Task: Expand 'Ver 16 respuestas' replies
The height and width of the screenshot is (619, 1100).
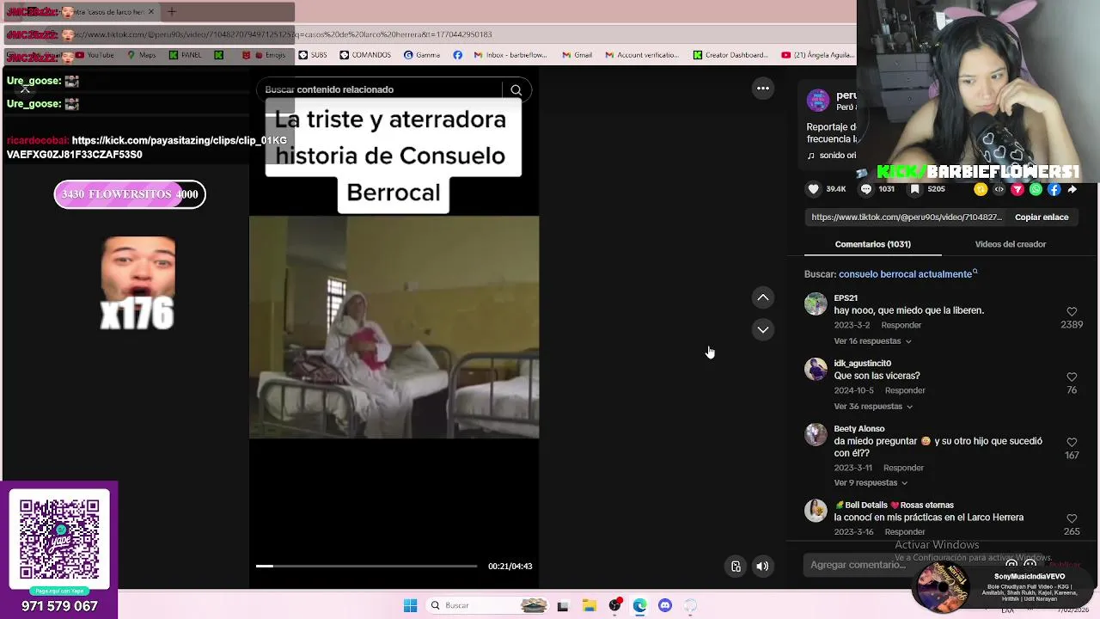Action: (x=872, y=341)
